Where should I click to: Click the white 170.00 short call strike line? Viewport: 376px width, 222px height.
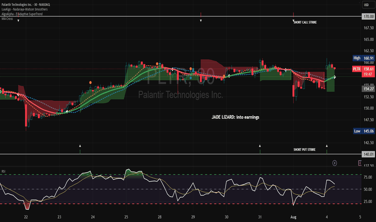click(x=180, y=17)
